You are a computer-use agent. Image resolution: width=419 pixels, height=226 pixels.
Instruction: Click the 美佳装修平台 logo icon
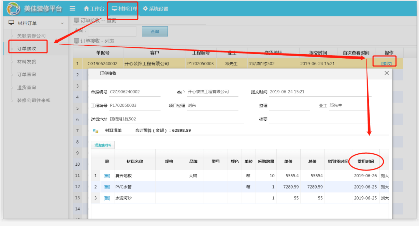[x=13, y=9]
